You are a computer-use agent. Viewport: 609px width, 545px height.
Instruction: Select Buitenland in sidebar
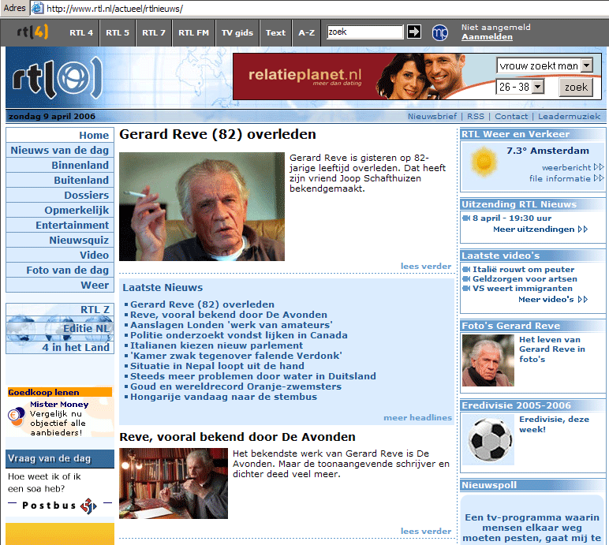(60, 181)
